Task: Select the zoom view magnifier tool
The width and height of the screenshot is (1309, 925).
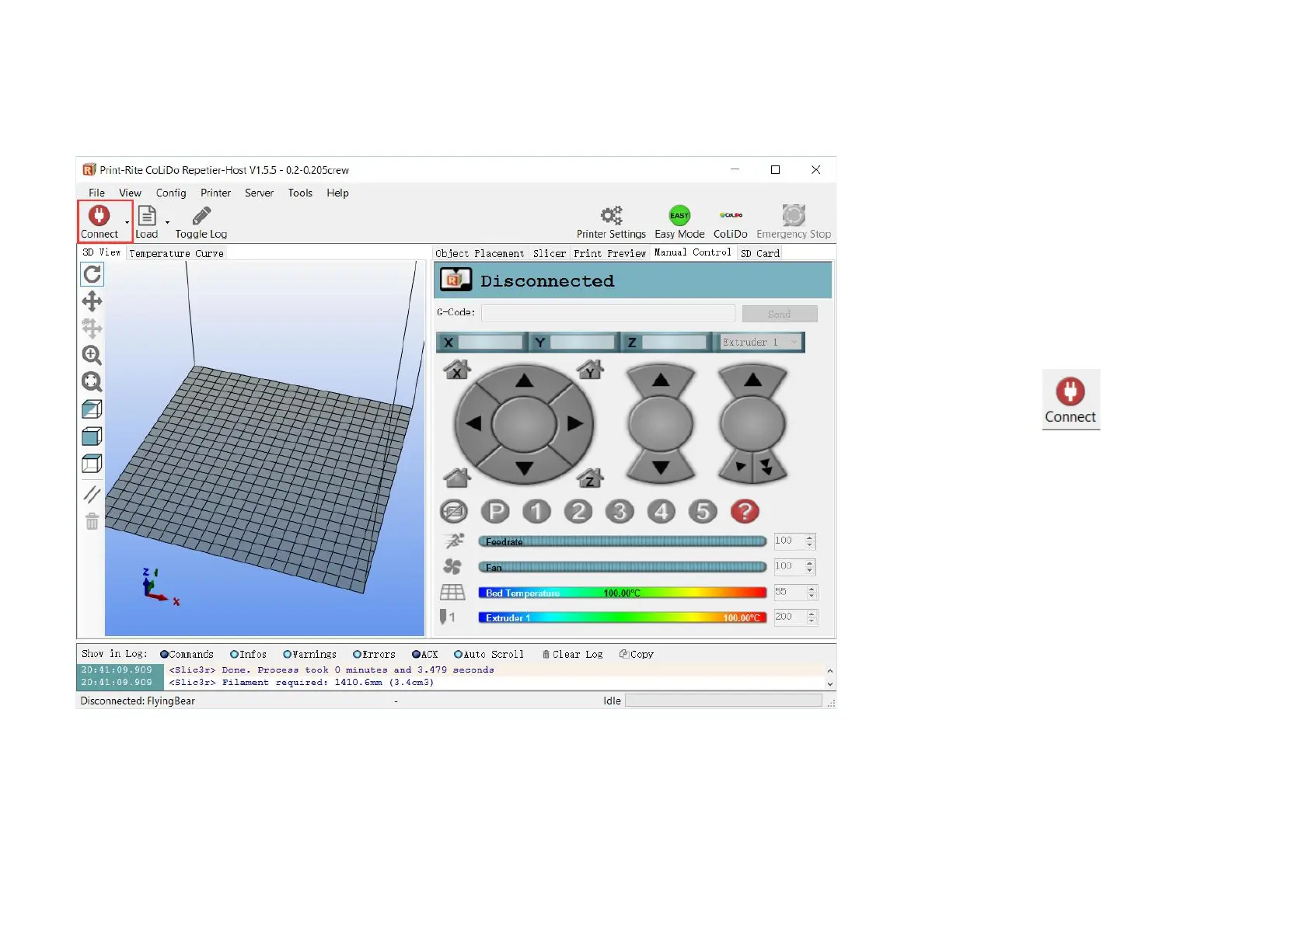Action: coord(92,355)
